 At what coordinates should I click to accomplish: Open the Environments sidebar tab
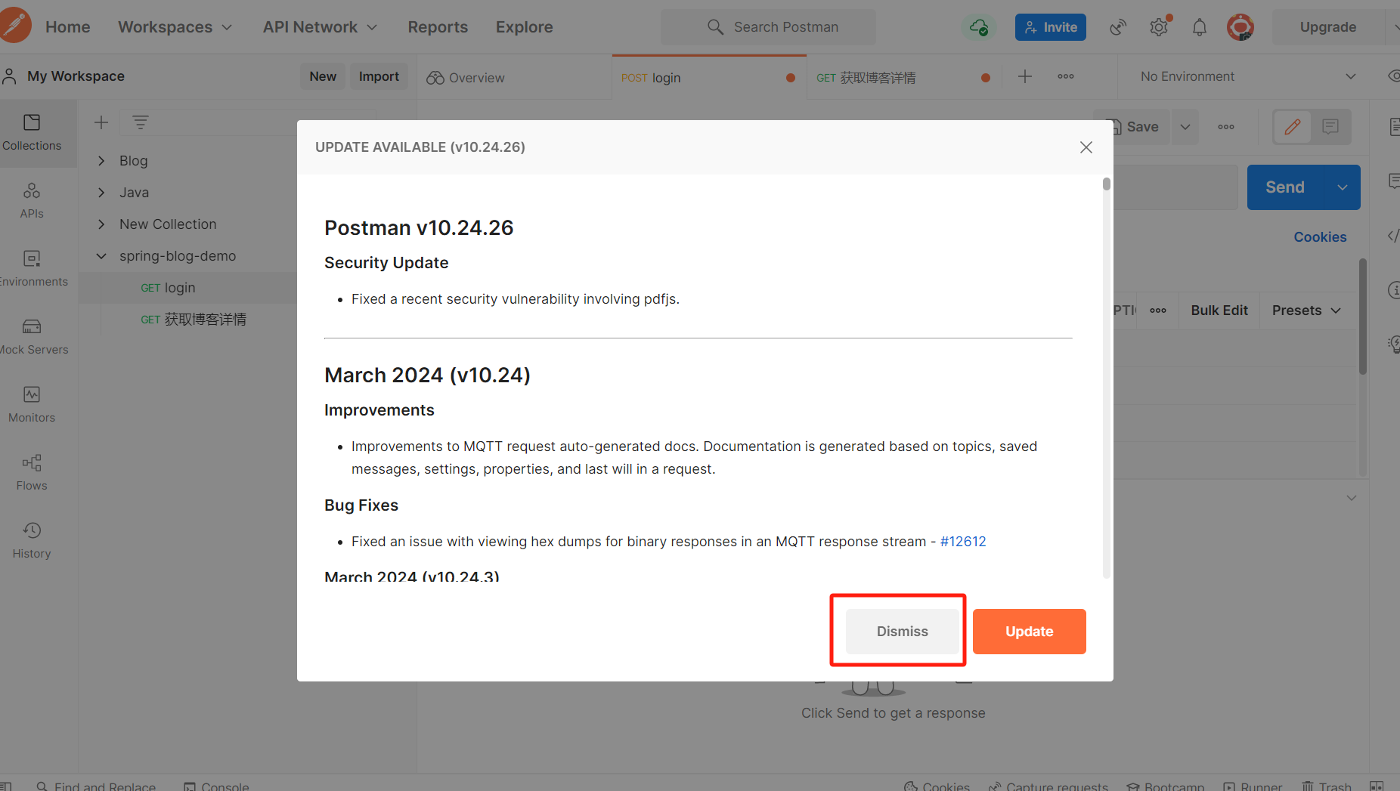(x=32, y=268)
